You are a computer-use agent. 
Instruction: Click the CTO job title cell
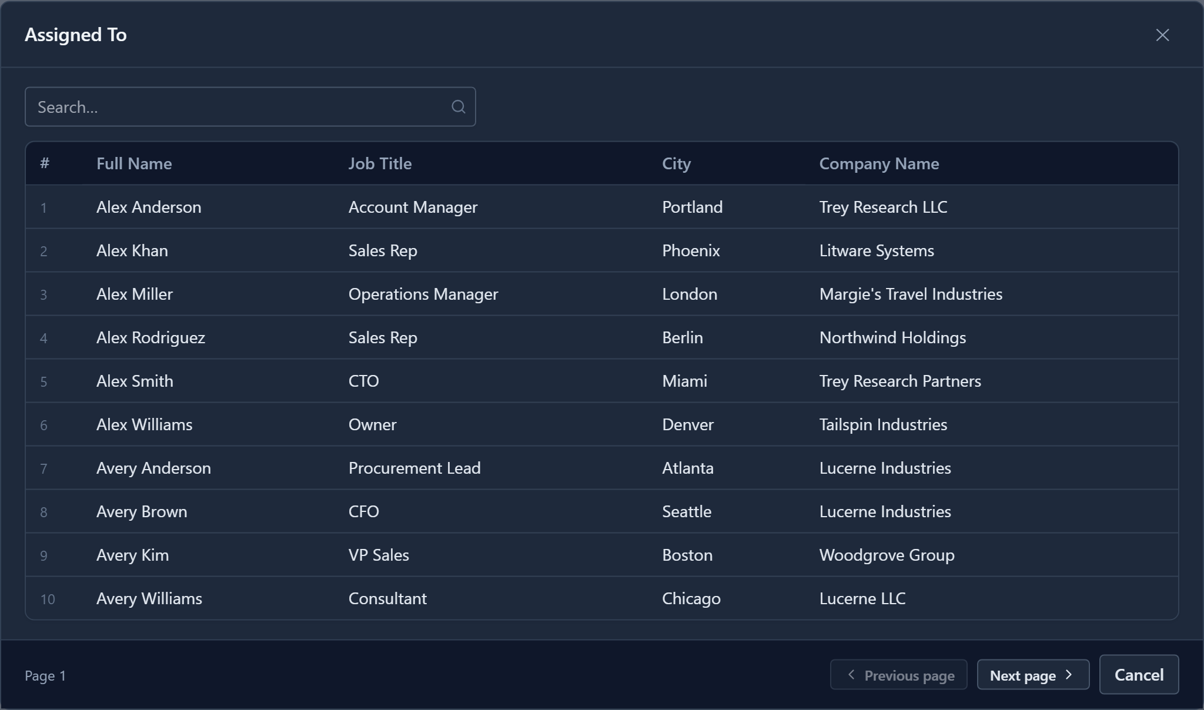363,381
